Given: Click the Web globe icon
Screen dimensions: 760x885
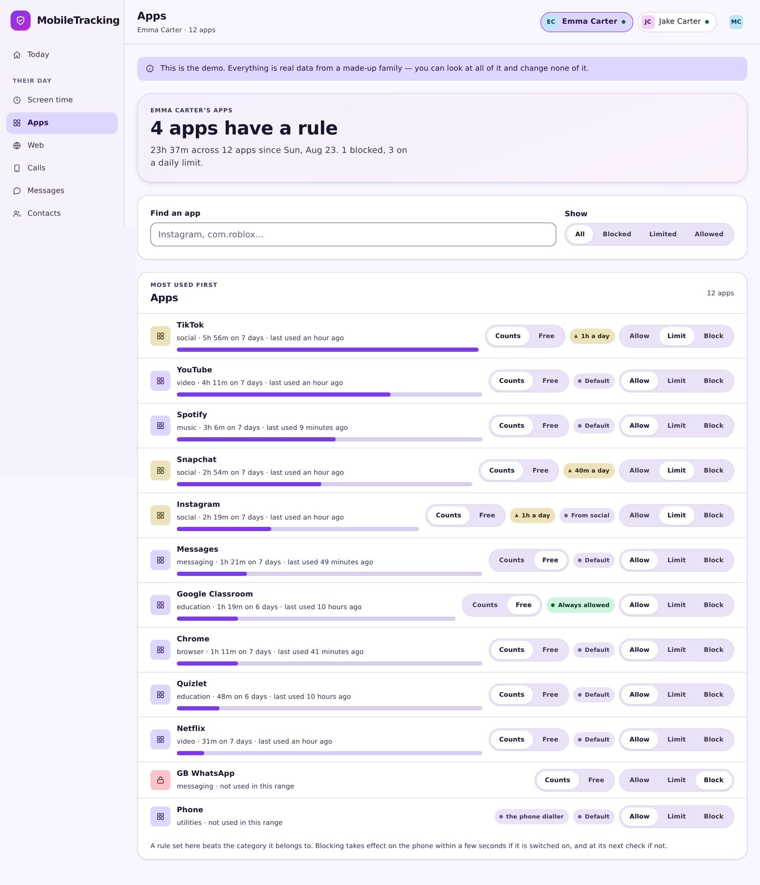Looking at the screenshot, I should coord(17,146).
